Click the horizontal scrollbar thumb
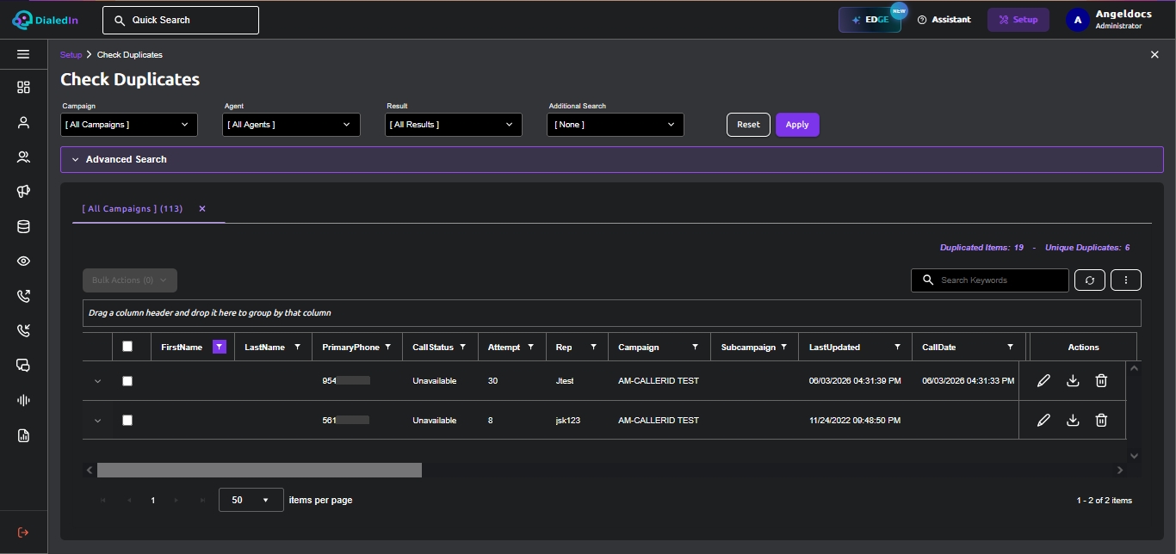This screenshot has width=1176, height=554. coord(259,471)
